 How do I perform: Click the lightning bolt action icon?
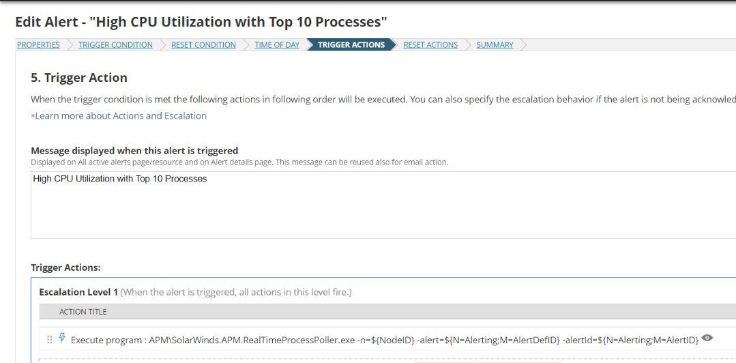pyautogui.click(x=62, y=338)
